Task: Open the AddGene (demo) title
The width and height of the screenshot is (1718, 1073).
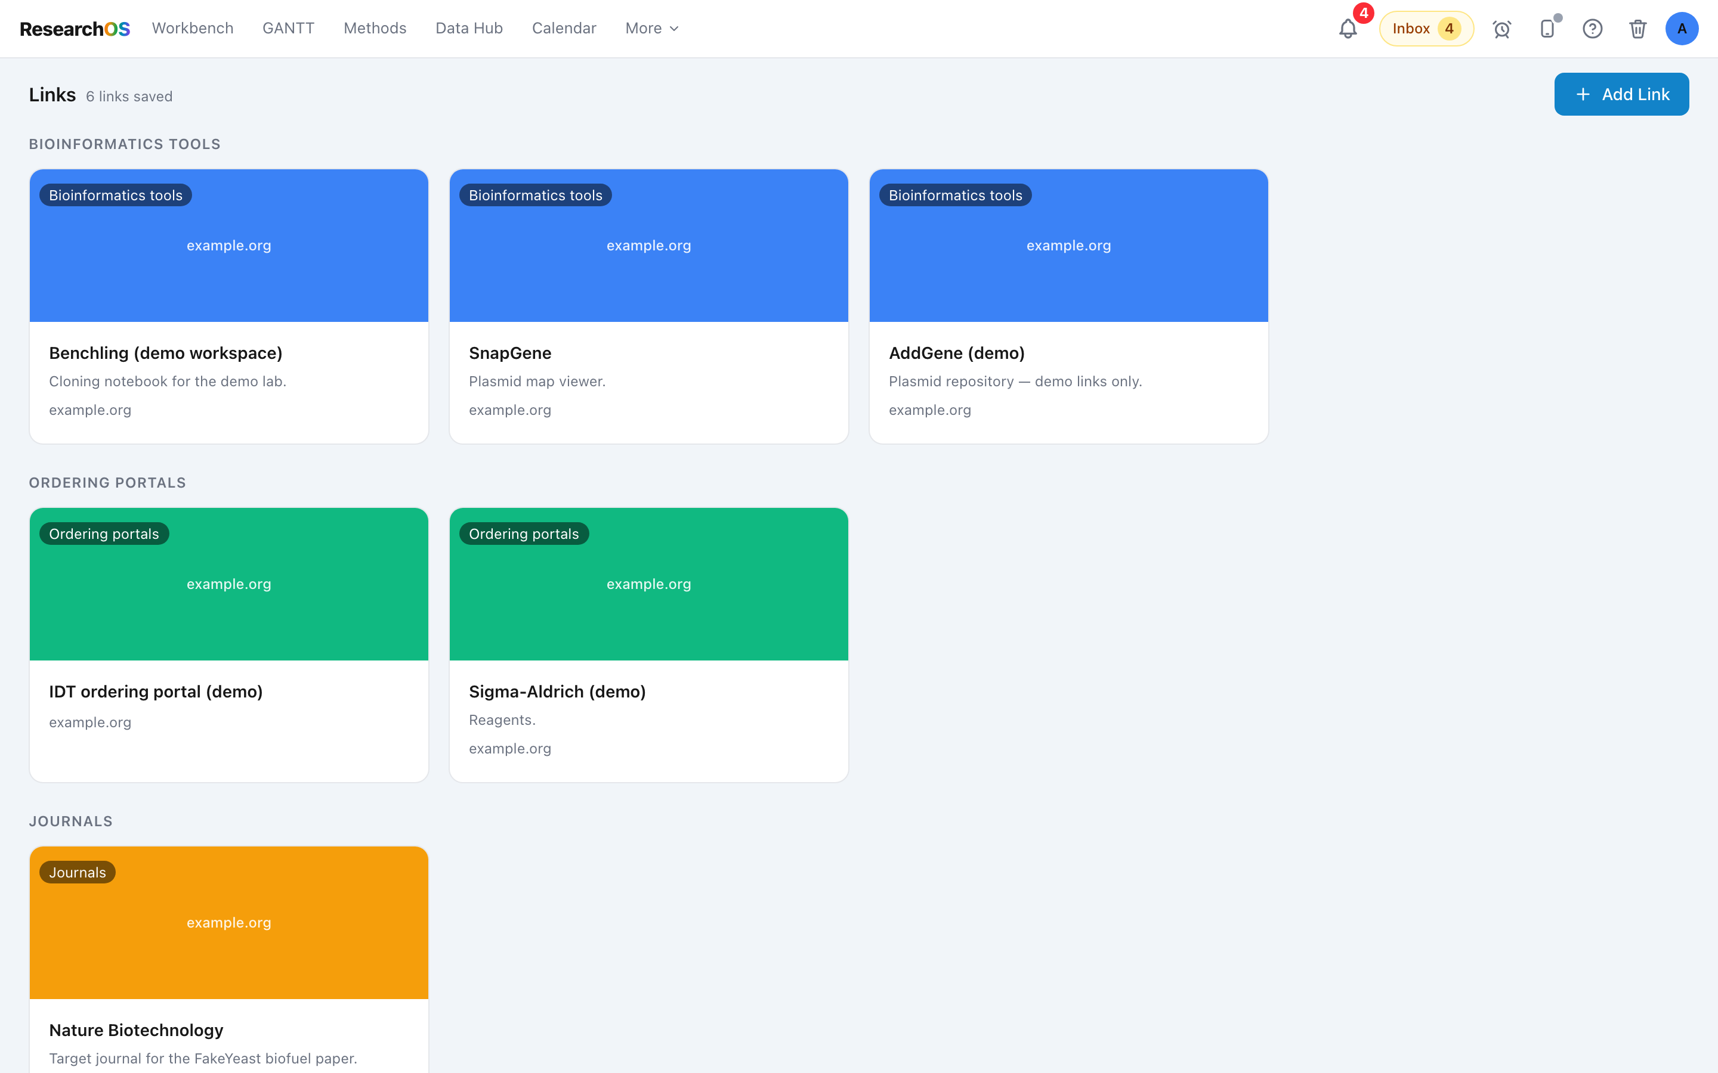Action: [x=956, y=353]
